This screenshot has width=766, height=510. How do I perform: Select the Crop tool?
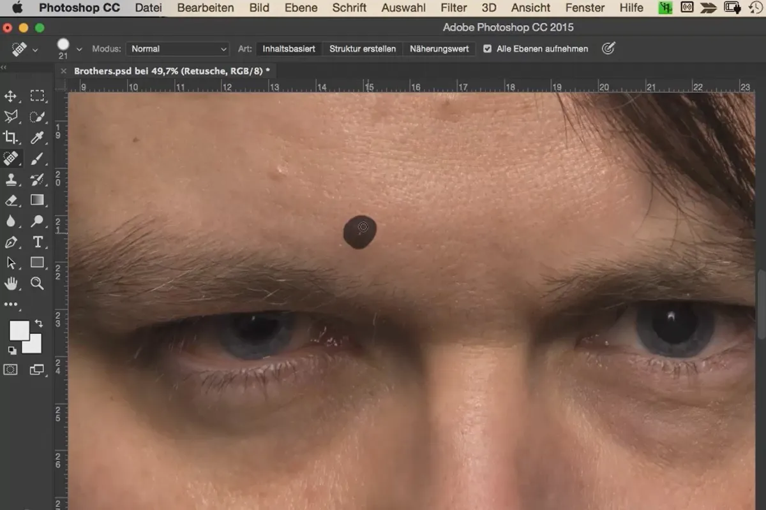point(11,137)
